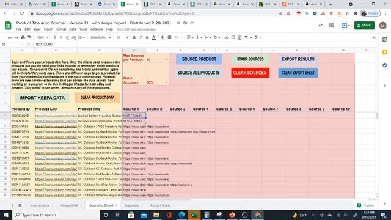Apply strikethrough formatting
The height and width of the screenshot is (220, 391).
[x=147, y=37]
